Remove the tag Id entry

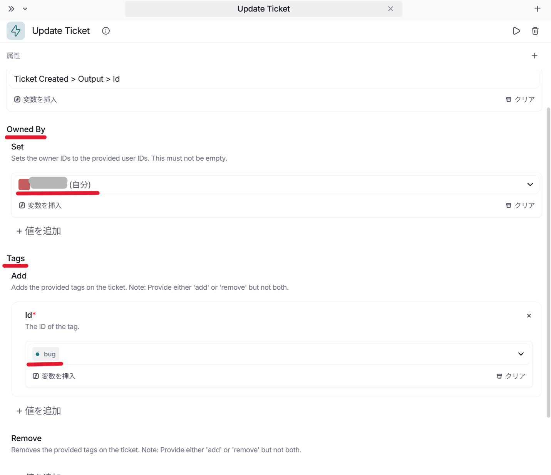pyautogui.click(x=529, y=316)
